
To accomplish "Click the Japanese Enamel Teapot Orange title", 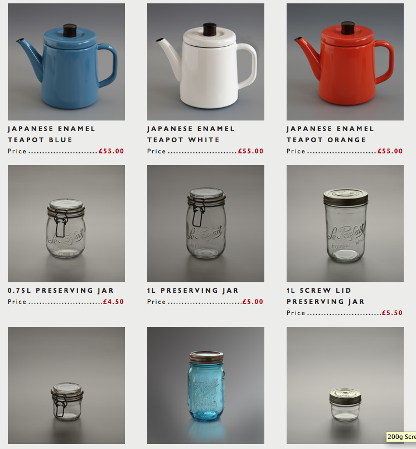I will pos(330,134).
